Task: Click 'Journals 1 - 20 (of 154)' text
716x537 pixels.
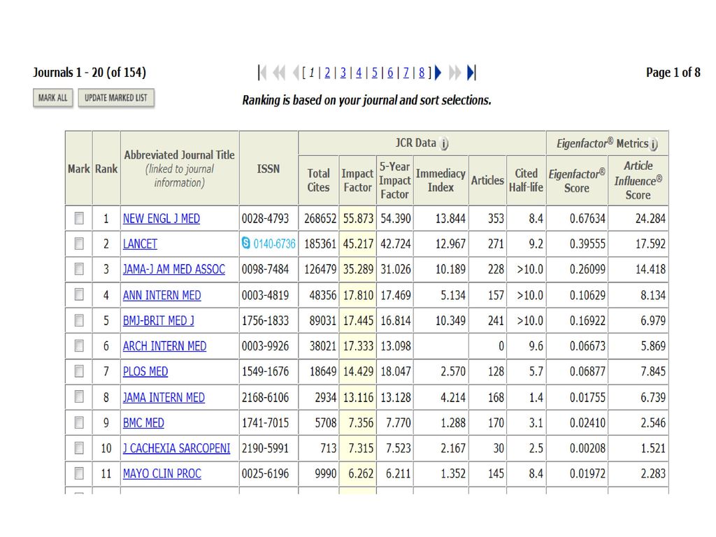Action: tap(89, 73)
